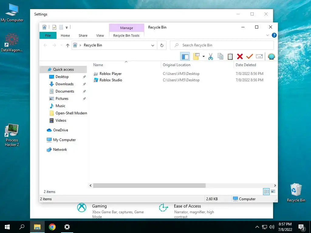The height and width of the screenshot is (233, 311).
Task: Open the Process Hacker 2 desktop icon
Action: (12, 135)
